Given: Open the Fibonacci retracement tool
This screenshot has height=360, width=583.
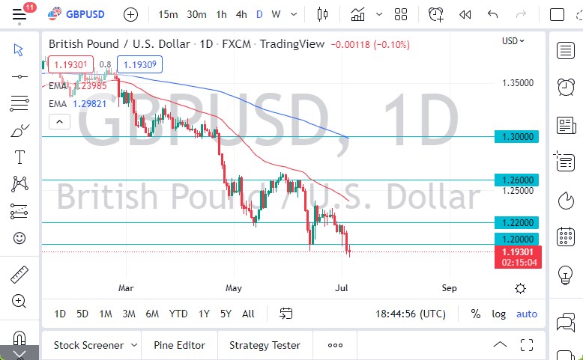Looking at the screenshot, I should tap(19, 103).
